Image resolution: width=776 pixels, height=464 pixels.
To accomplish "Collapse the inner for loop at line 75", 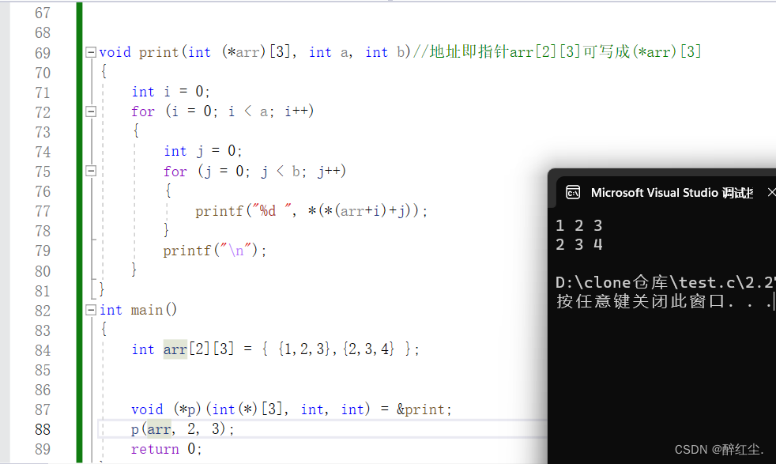I will pyautogui.click(x=91, y=171).
